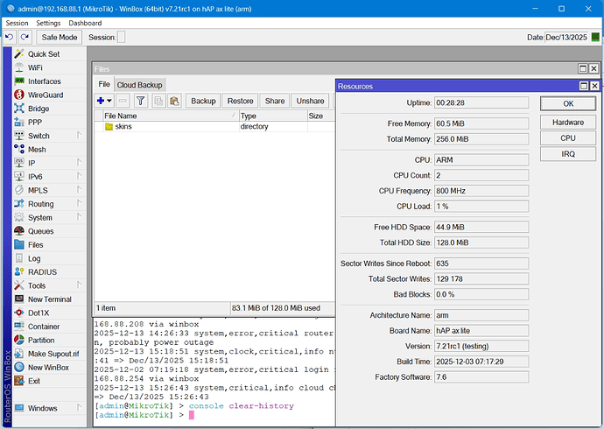Close the Files window

pos(594,68)
